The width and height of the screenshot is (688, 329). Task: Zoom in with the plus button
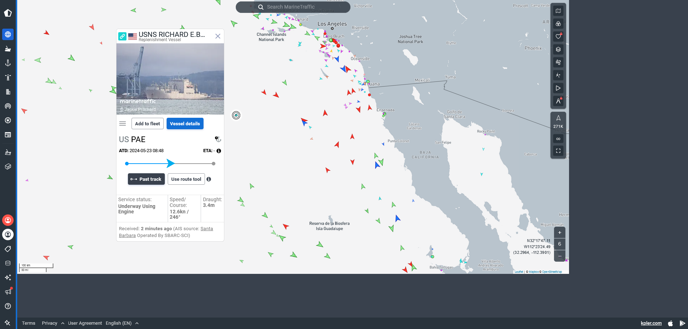coord(560,232)
